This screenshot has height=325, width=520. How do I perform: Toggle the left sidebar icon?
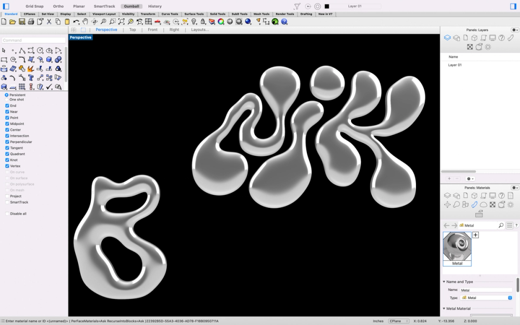[x=6, y=6]
